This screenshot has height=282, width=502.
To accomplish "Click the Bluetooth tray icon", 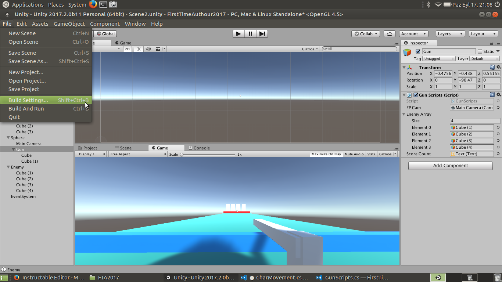I will tap(428, 4).
